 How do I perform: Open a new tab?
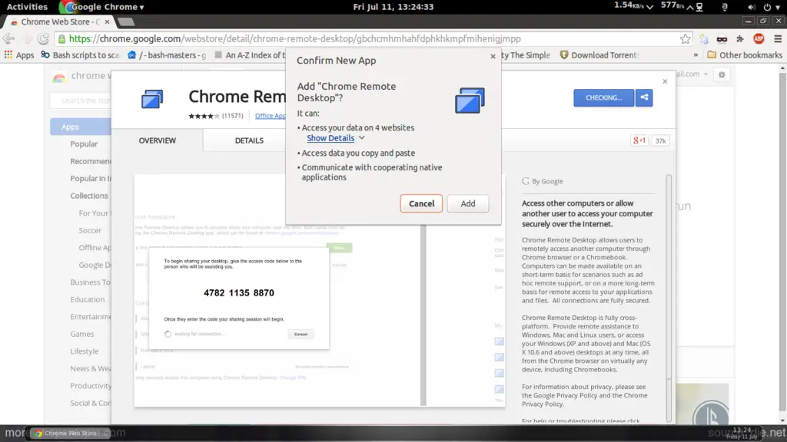tap(126, 21)
